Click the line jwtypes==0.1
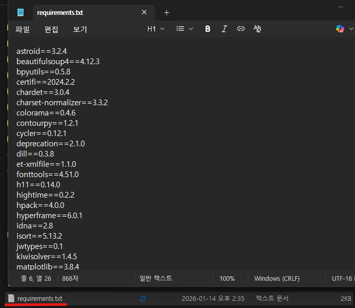 40,246
